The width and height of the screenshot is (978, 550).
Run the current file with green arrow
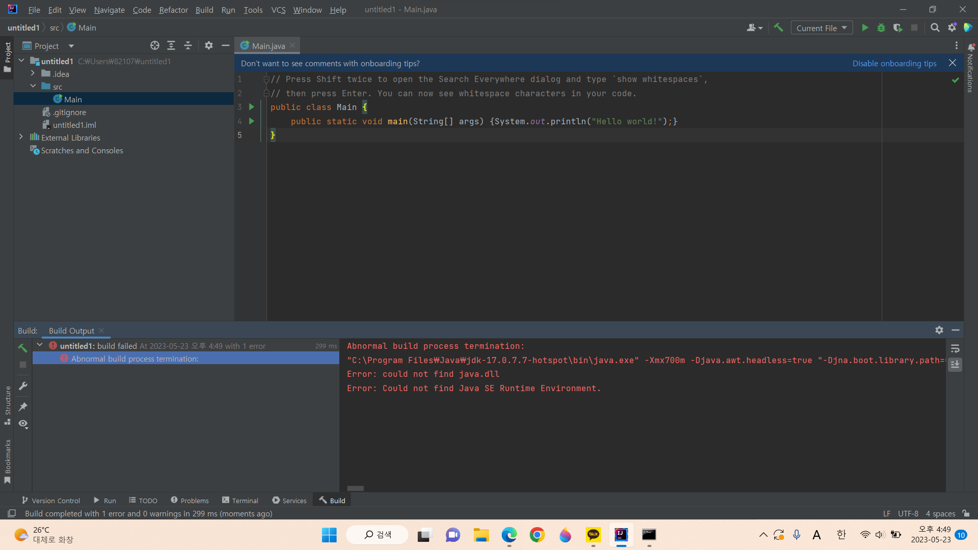coord(865,28)
